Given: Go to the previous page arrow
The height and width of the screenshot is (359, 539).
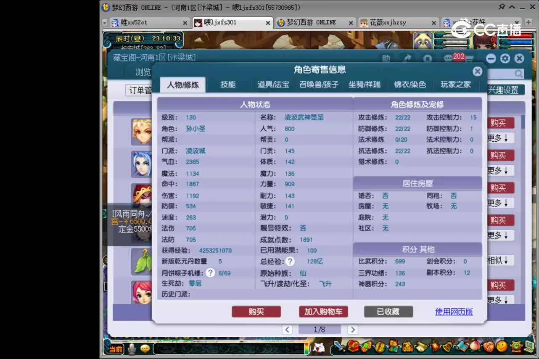Looking at the screenshot, I should [x=287, y=330].
